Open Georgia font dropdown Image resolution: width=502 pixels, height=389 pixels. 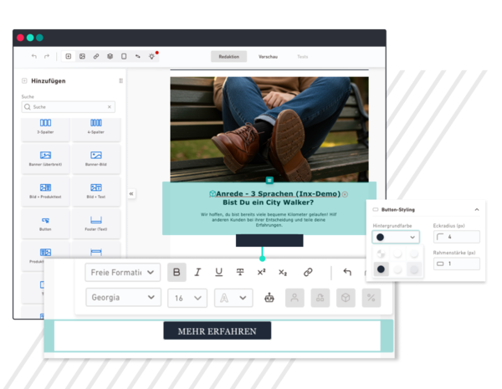coord(123,298)
